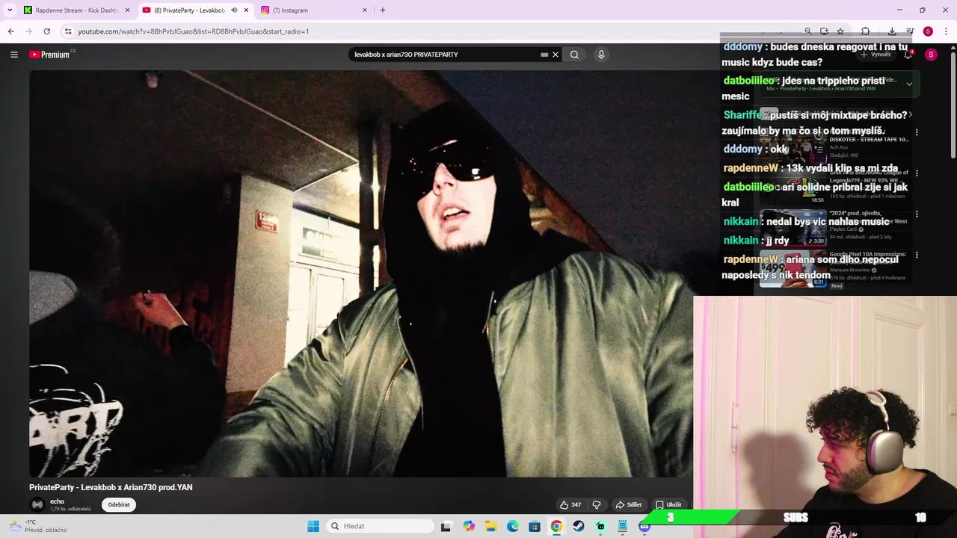Open Discord from the taskbar

click(644, 526)
